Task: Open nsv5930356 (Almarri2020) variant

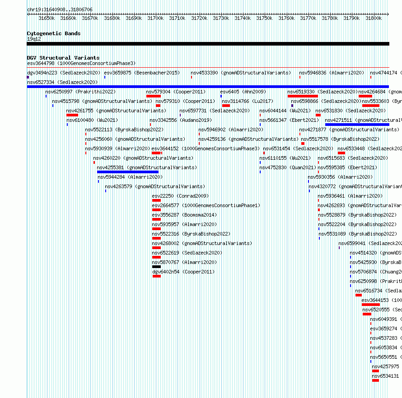Action: point(340,177)
